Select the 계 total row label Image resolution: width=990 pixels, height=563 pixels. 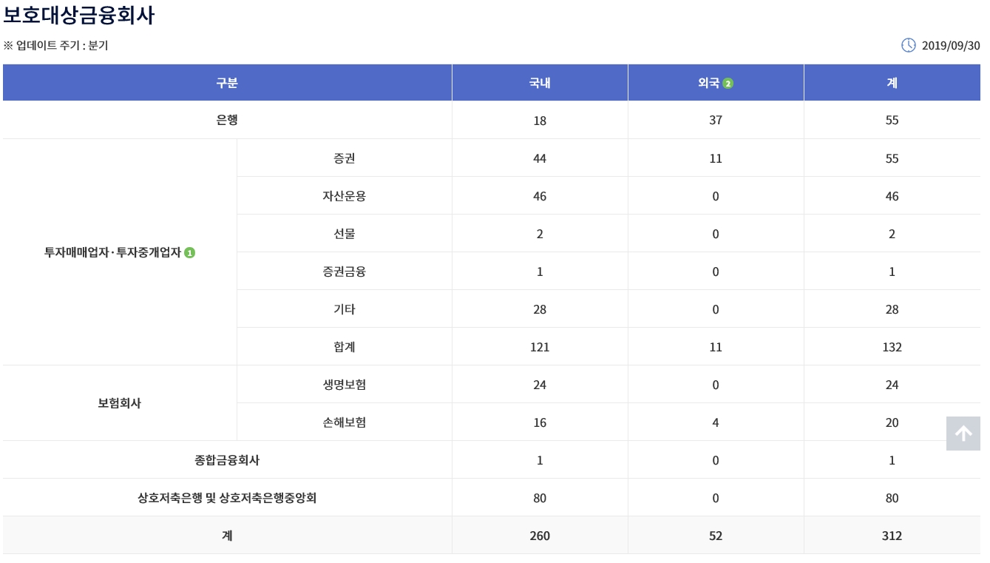(x=227, y=536)
